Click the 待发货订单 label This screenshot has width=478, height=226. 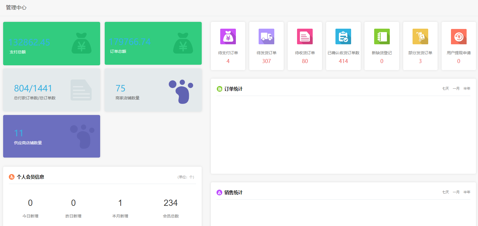click(266, 53)
